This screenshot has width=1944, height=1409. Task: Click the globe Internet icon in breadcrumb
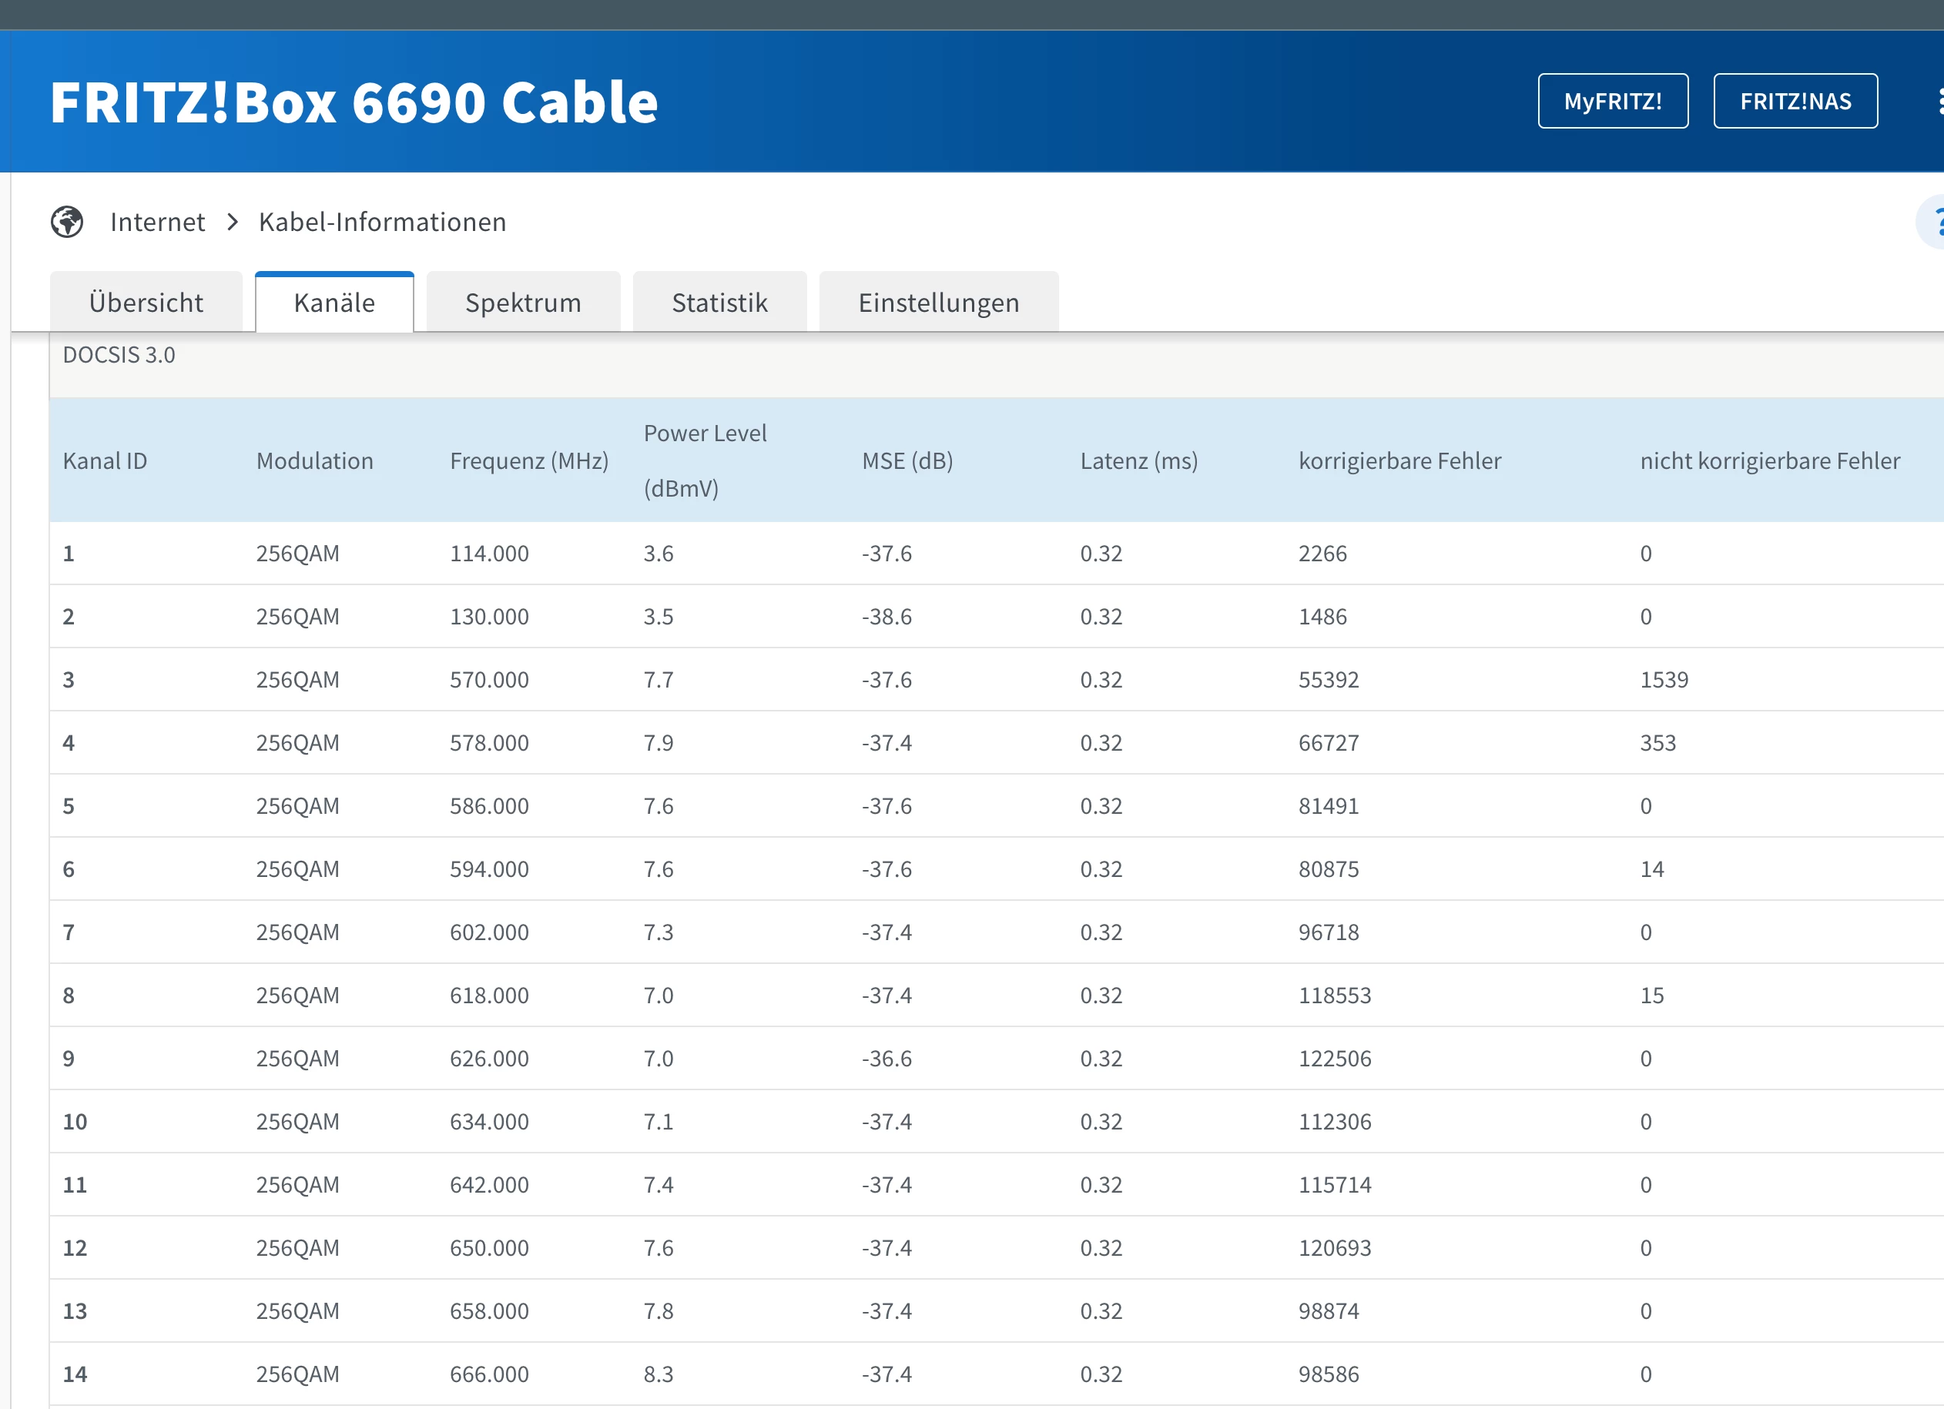67,222
